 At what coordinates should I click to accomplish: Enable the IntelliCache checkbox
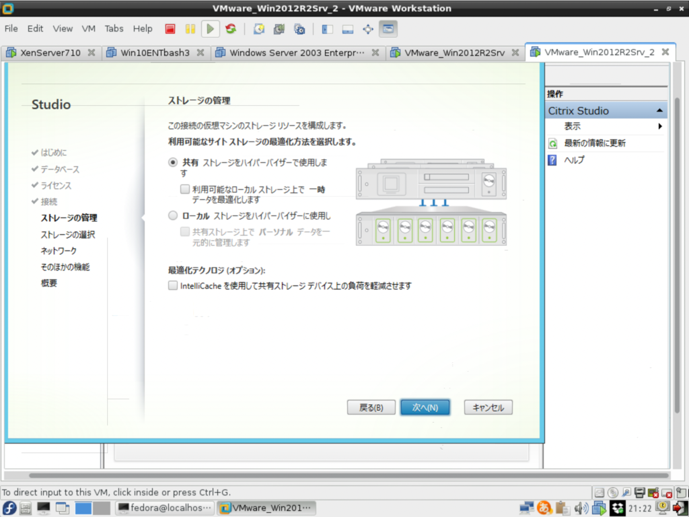(173, 285)
